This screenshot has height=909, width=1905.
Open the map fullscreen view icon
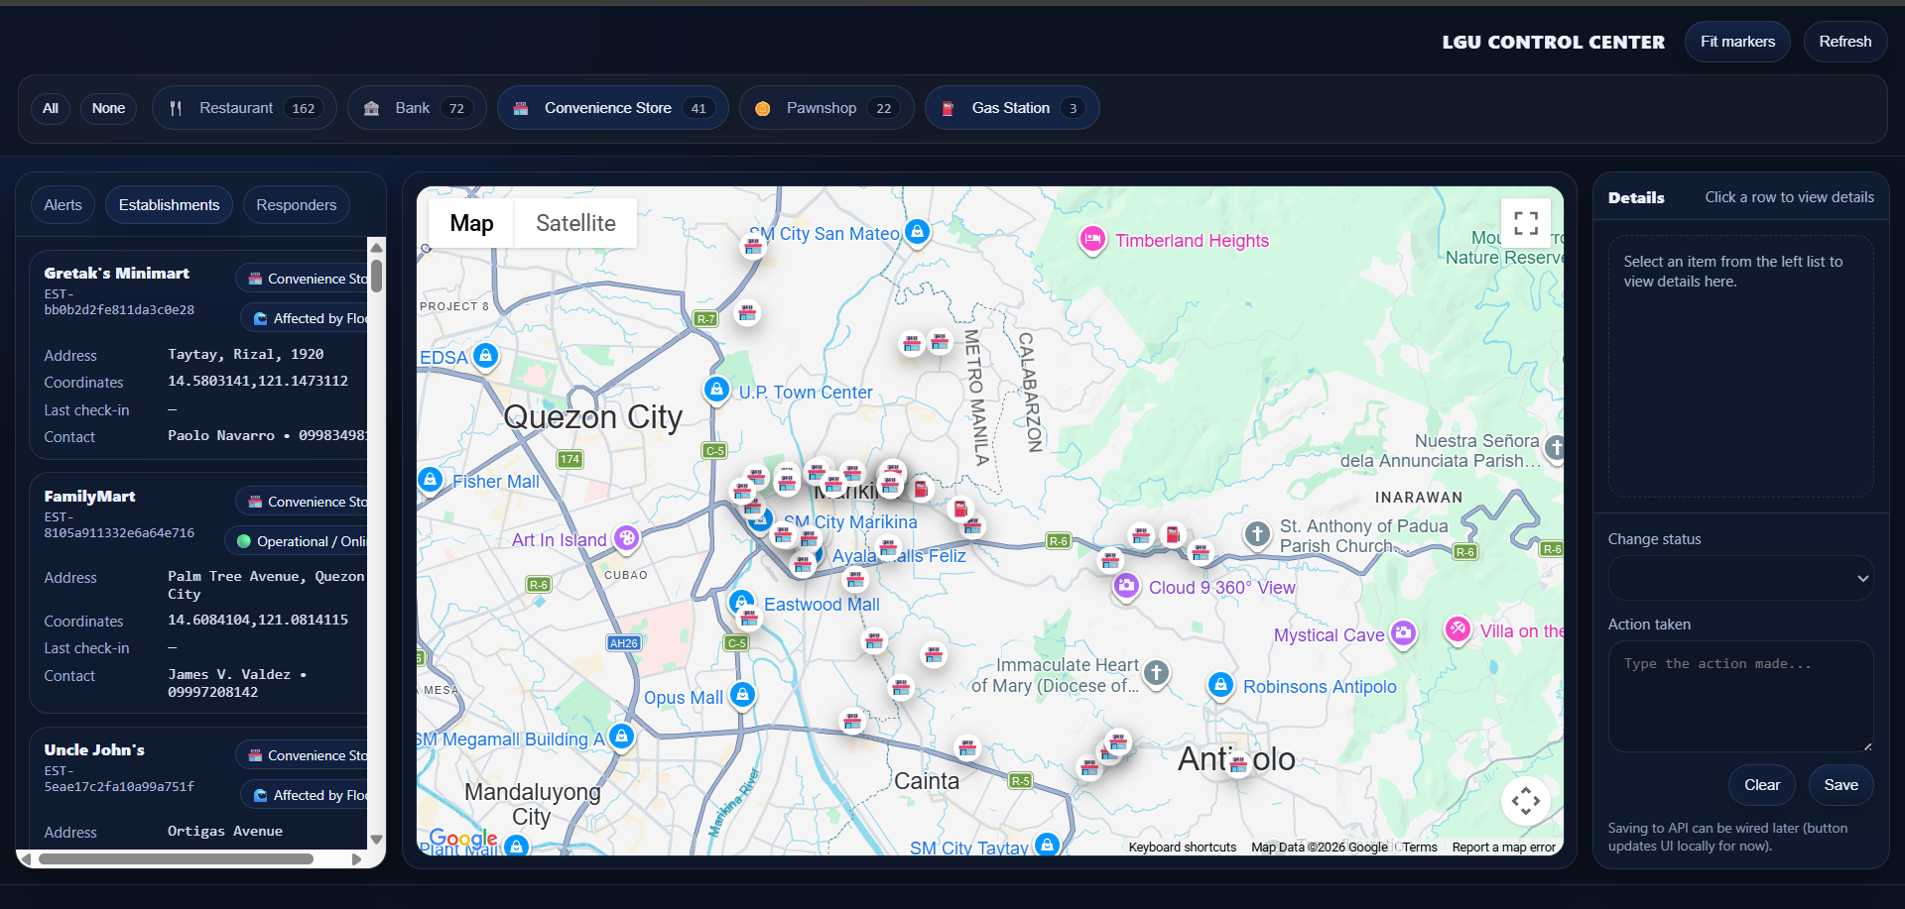1526,222
